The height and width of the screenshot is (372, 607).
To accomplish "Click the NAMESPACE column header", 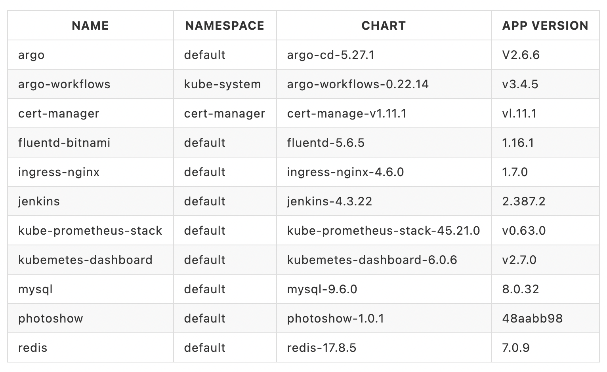I will coord(225,26).
